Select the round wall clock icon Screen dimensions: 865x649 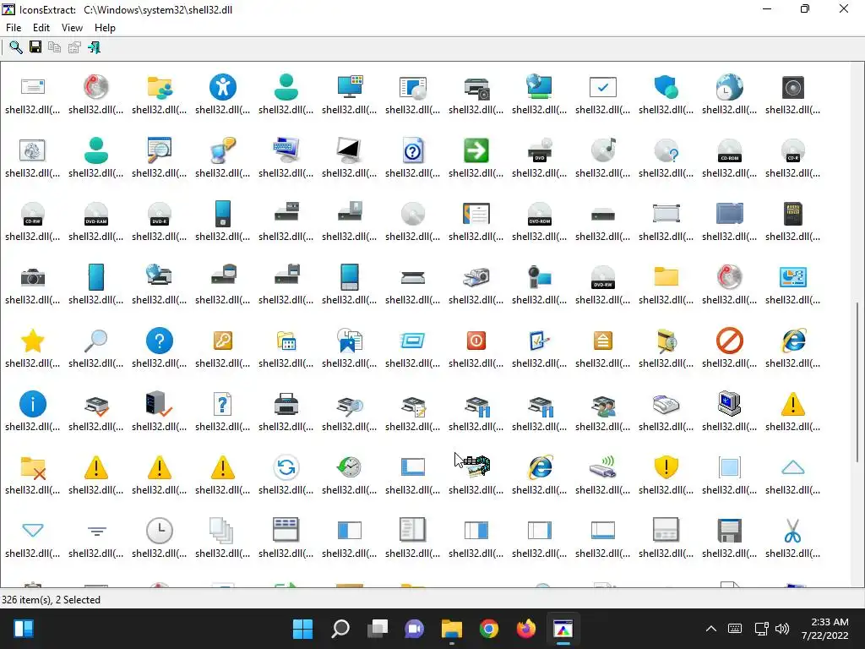[x=160, y=531]
